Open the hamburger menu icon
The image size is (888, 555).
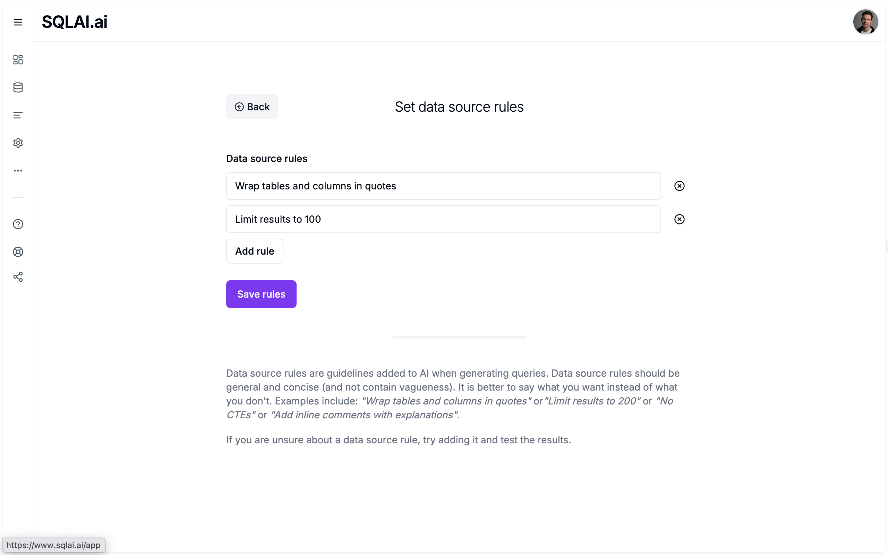(18, 22)
